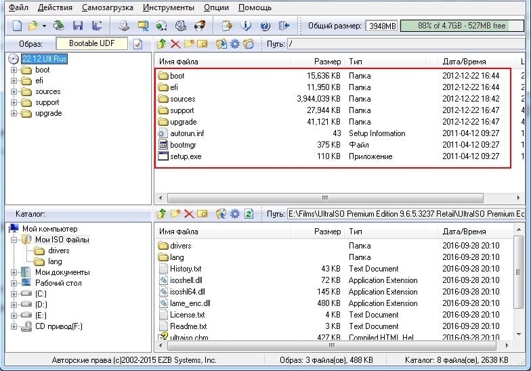Expand the Мои документы tree node
The height and width of the screenshot is (371, 531).
pos(14,272)
